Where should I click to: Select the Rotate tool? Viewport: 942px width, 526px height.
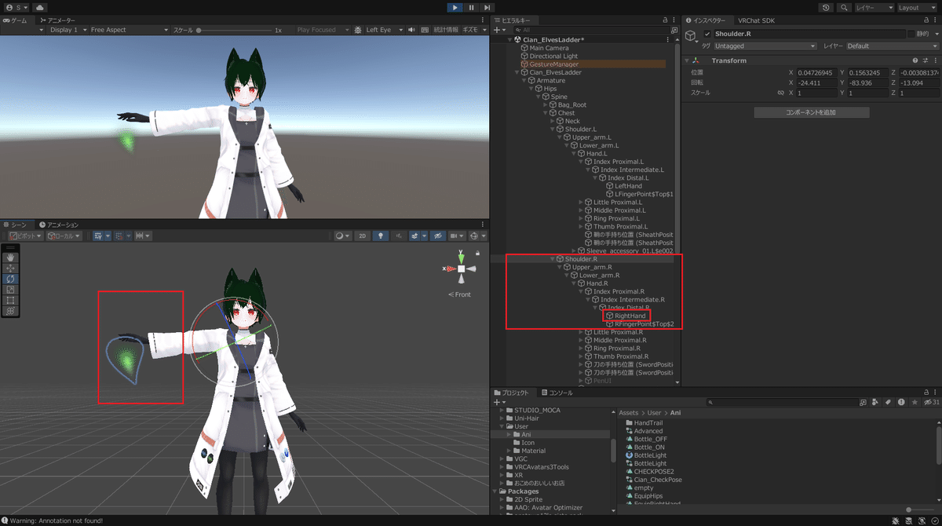[x=10, y=279]
